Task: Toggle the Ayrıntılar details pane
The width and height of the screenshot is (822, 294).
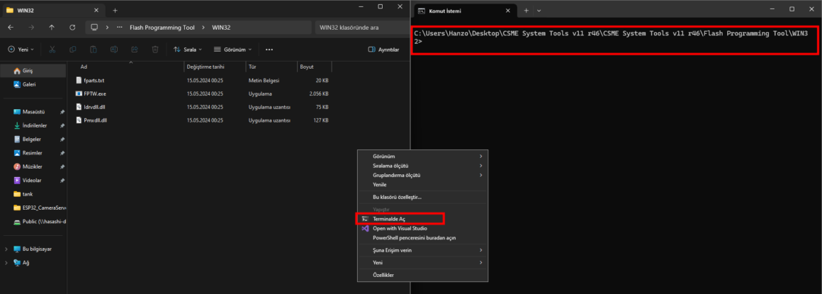Action: 384,50
